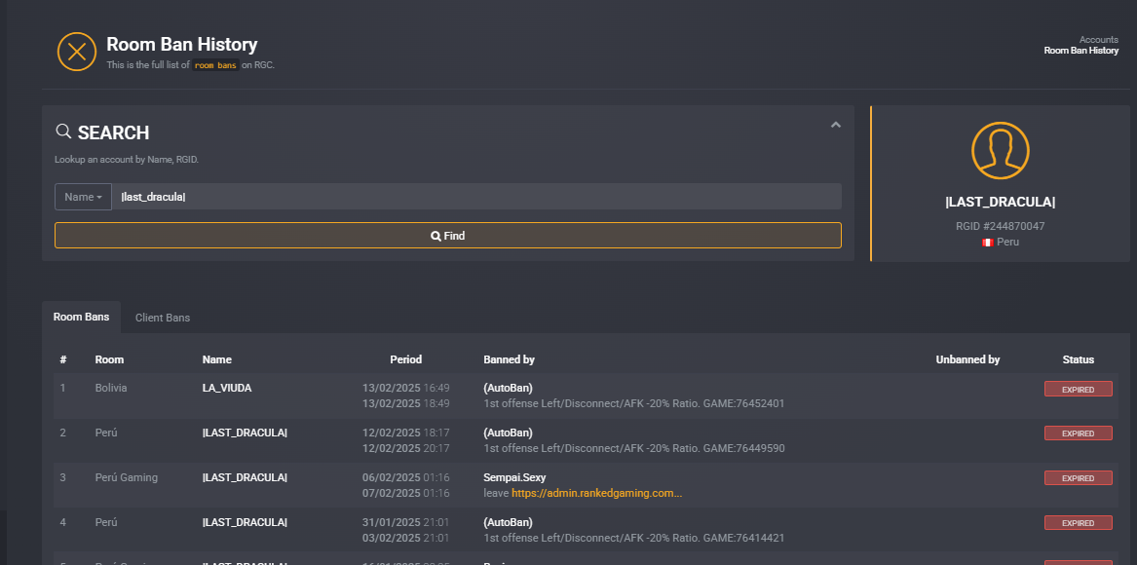Screen dimensions: 1137x565
Task: Click Room Ban History breadcrumb
Action: (1081, 51)
